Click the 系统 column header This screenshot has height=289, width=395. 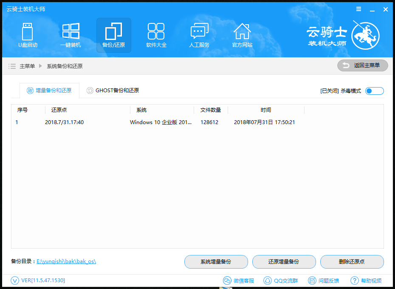click(x=141, y=110)
